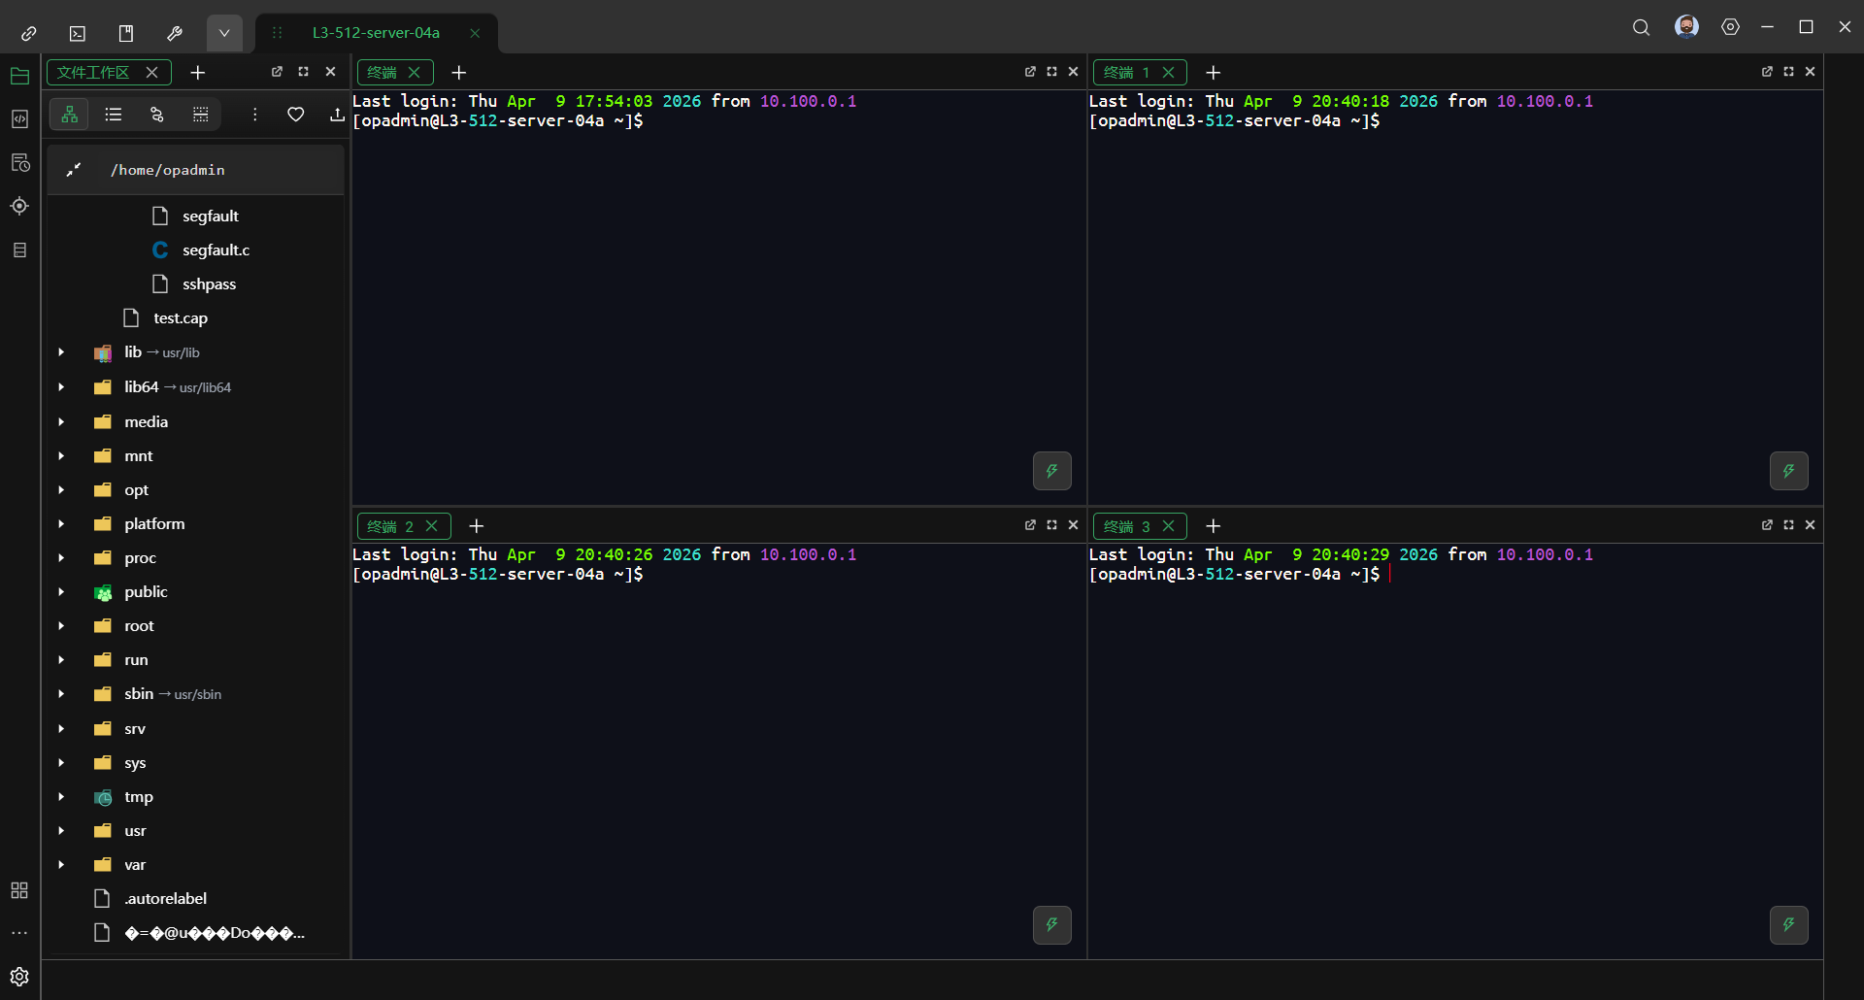Expand the media folder

(x=61, y=421)
